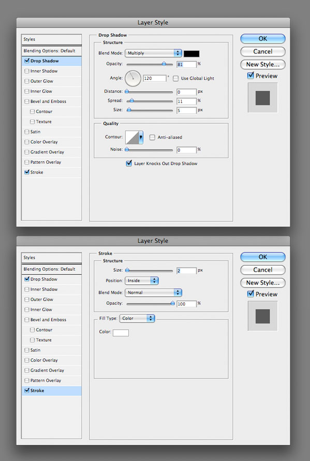Click the stroke Size input field
This screenshot has width=310, height=461.
186,271
